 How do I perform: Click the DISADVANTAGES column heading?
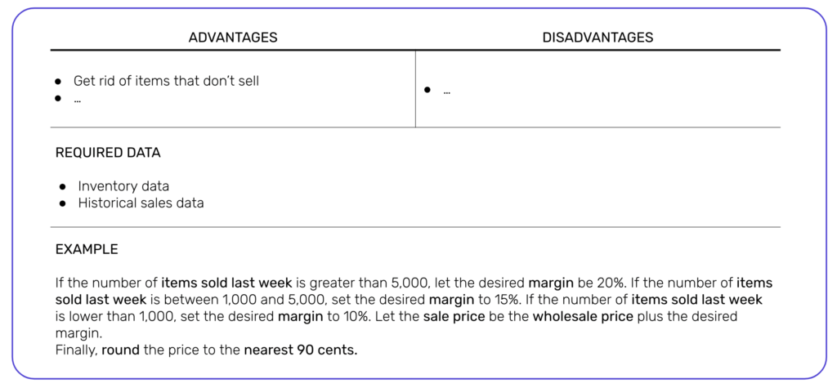click(598, 38)
